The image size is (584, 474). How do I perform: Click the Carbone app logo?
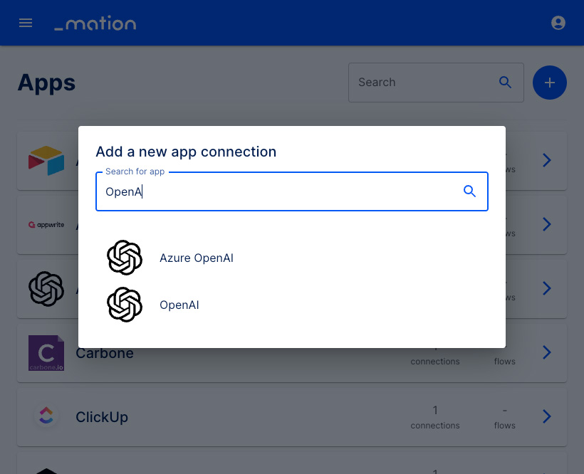pos(46,353)
